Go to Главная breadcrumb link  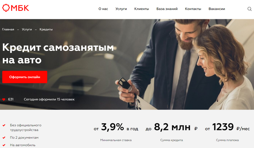click(x=8, y=29)
